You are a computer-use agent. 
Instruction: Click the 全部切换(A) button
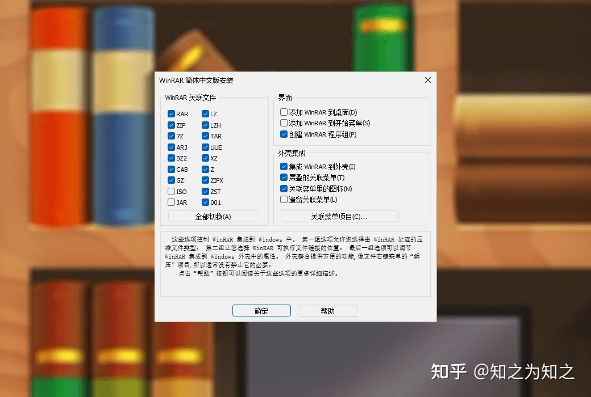[x=213, y=217]
